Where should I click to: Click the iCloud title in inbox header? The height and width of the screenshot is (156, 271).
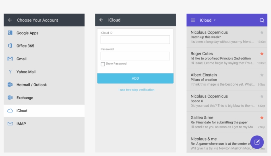(x=206, y=20)
